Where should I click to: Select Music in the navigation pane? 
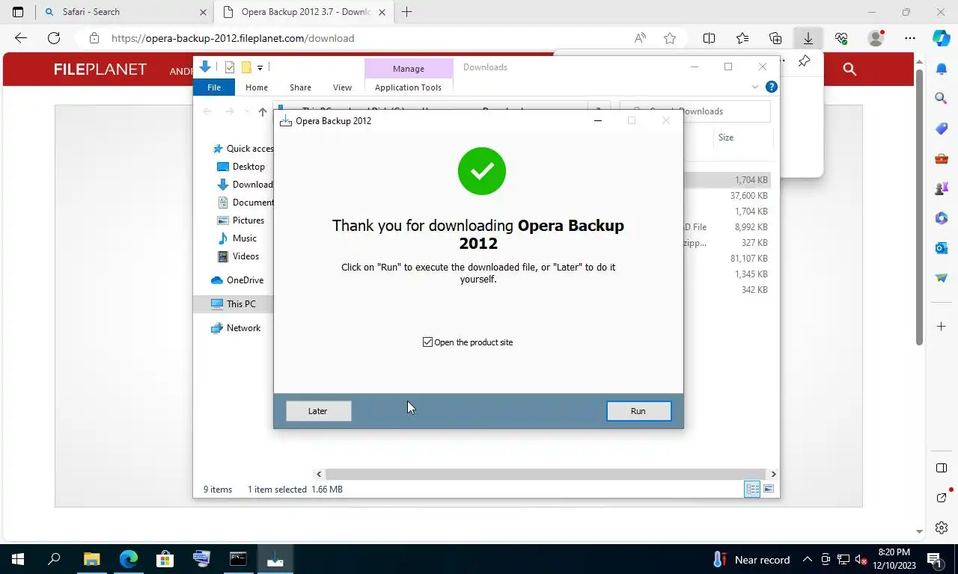pos(237,238)
